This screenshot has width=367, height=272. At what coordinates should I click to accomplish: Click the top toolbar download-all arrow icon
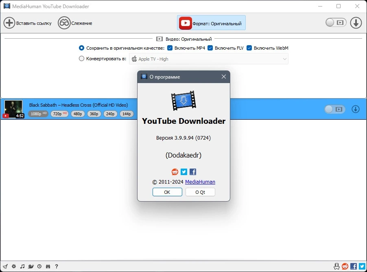pyautogui.click(x=356, y=23)
